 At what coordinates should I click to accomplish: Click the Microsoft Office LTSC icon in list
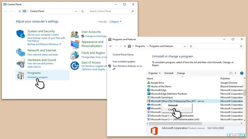click(149, 101)
